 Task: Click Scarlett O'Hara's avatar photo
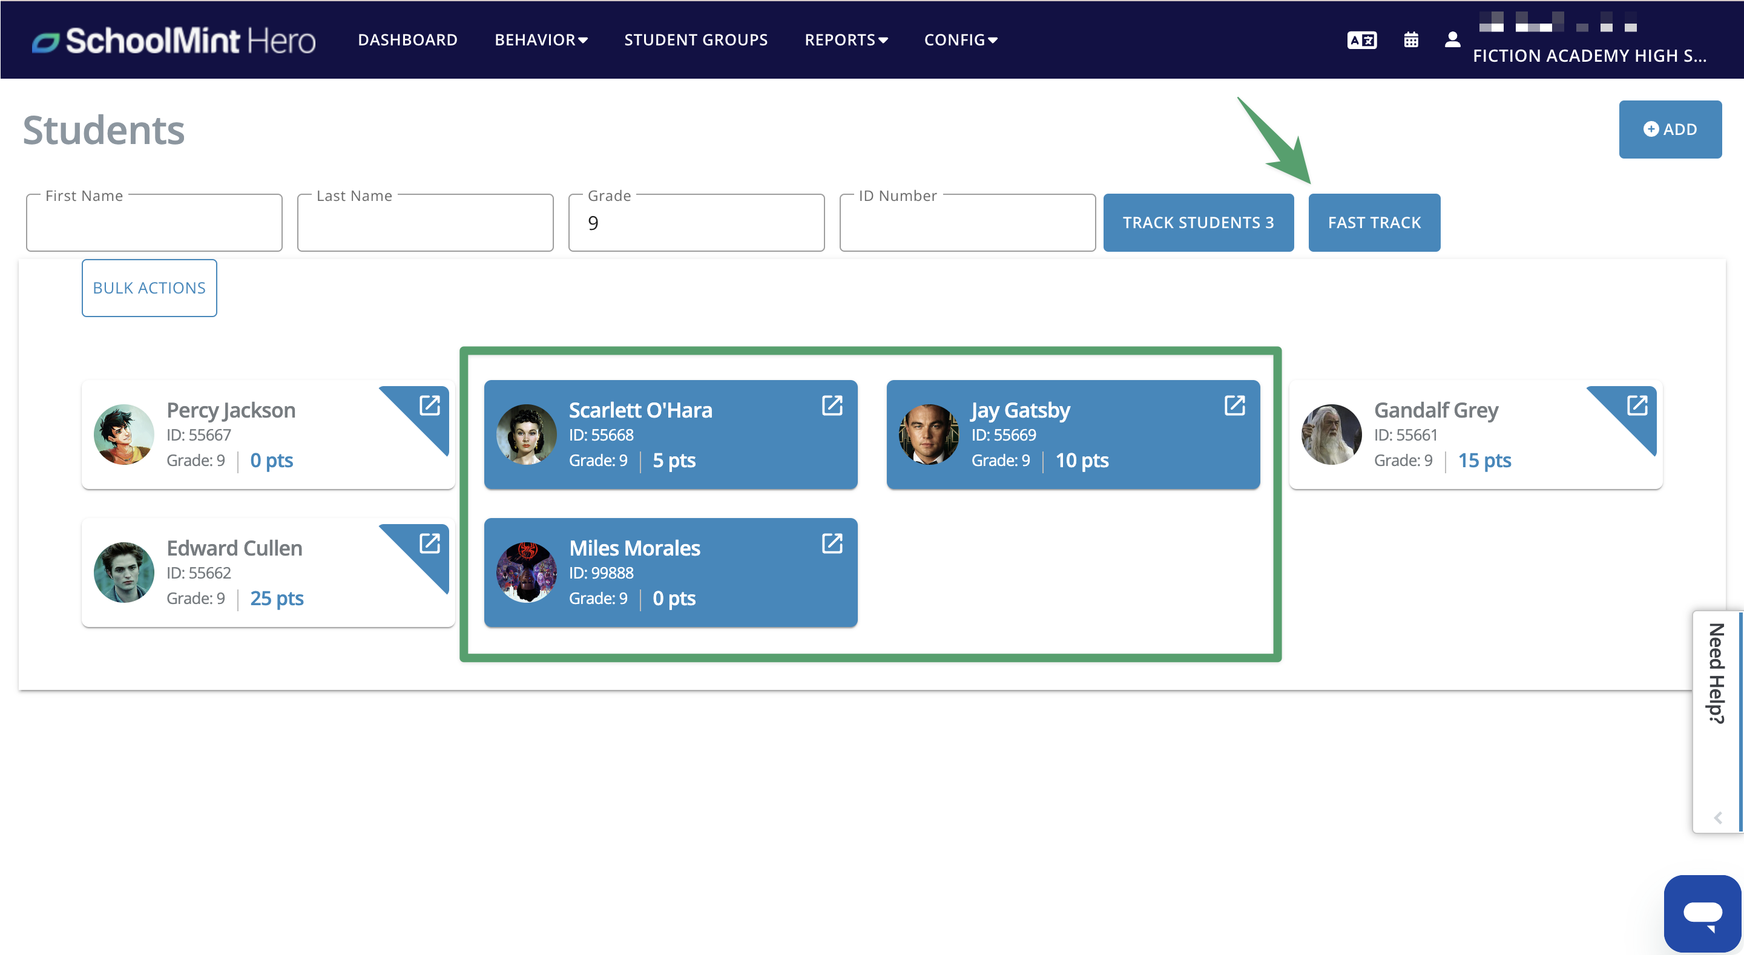click(x=526, y=435)
